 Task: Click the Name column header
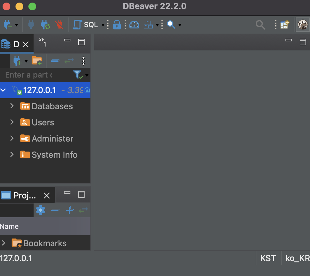(45, 226)
